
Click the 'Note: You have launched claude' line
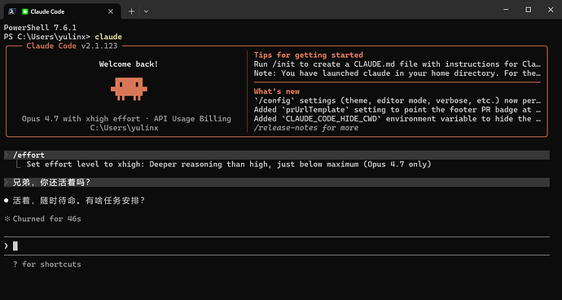(x=397, y=73)
